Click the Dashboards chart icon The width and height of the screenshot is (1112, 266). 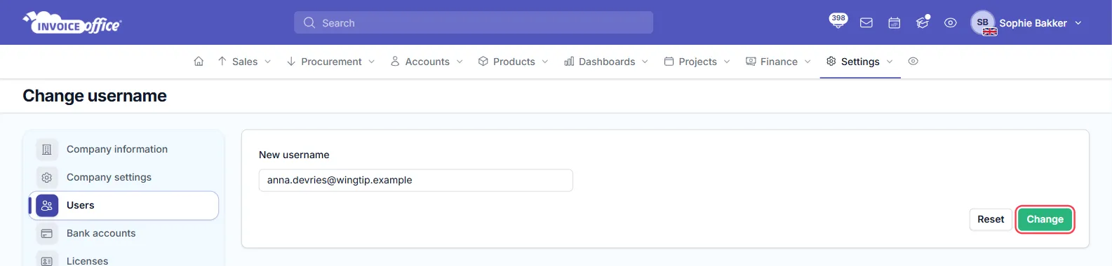(569, 62)
